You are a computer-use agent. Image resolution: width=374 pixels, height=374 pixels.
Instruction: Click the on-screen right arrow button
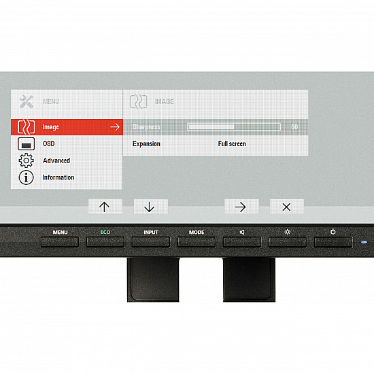tap(241, 207)
